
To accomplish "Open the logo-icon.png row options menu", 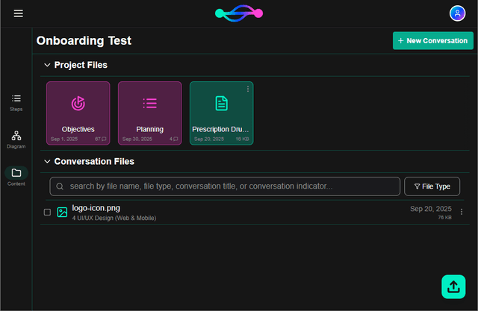I will click(x=461, y=212).
